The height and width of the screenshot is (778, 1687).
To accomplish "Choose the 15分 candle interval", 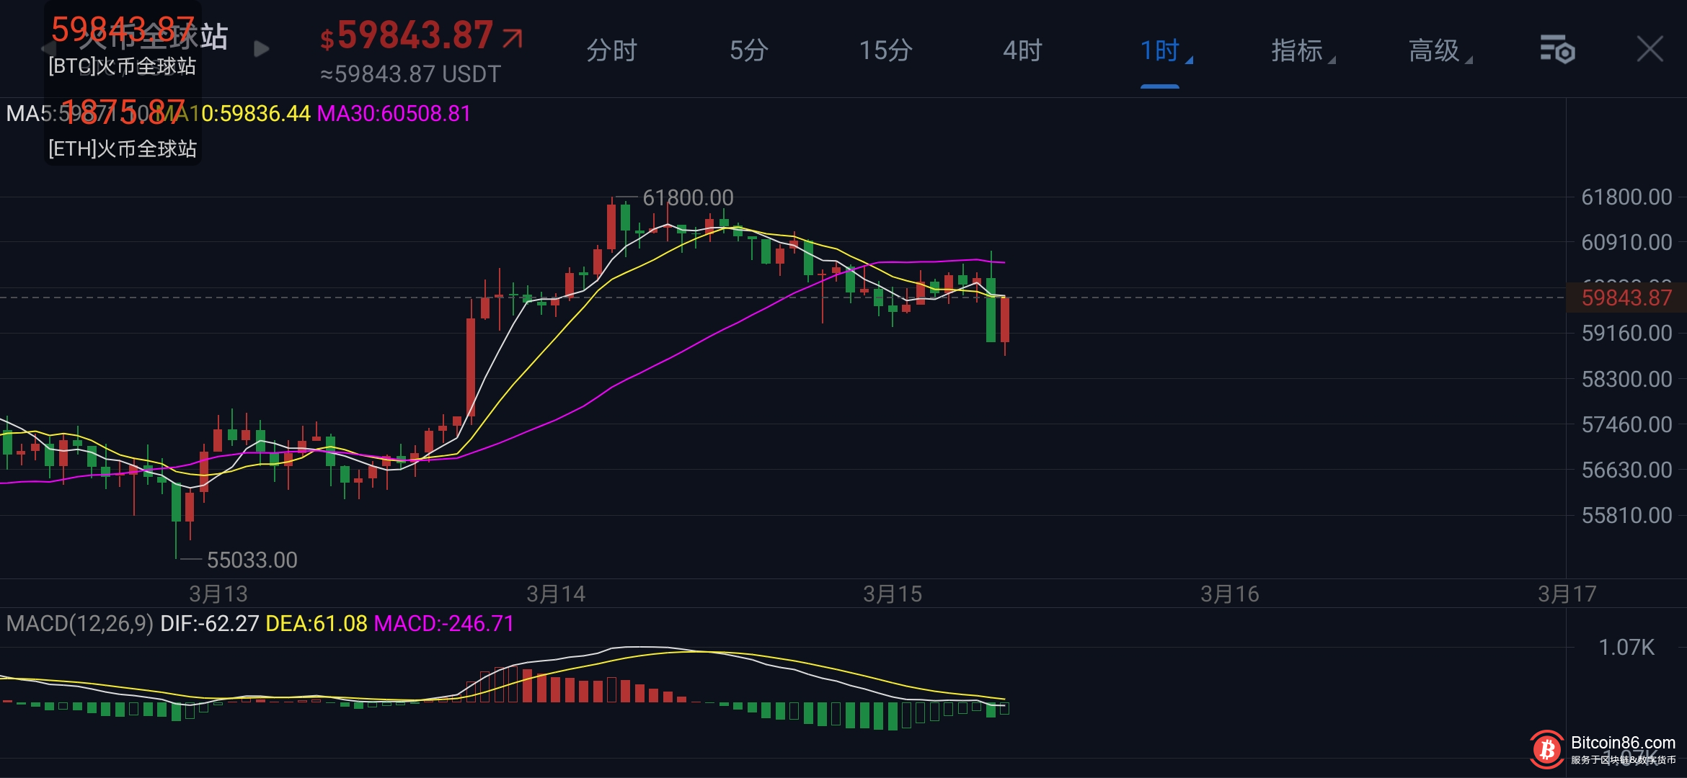I will 886,51.
